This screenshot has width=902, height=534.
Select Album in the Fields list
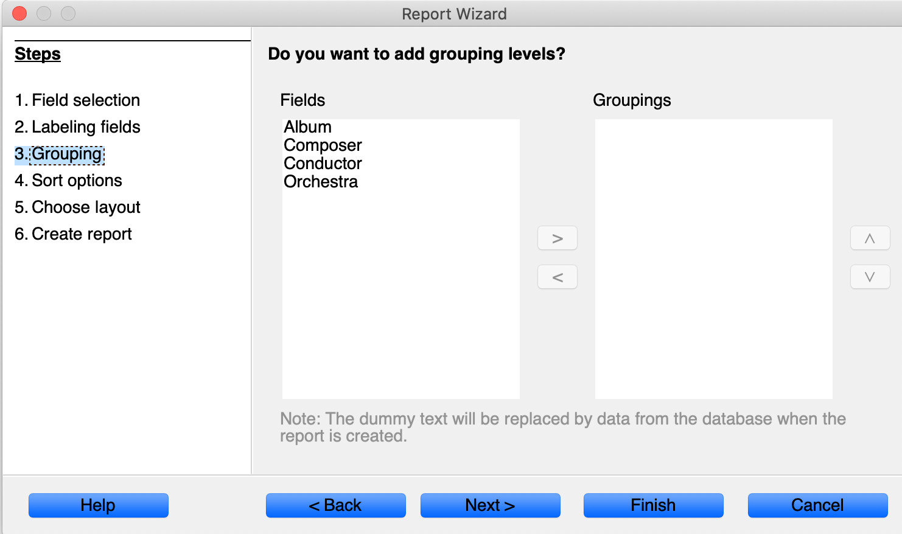point(308,127)
